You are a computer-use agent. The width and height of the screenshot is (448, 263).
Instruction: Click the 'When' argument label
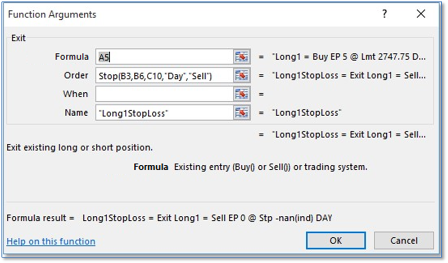76,94
